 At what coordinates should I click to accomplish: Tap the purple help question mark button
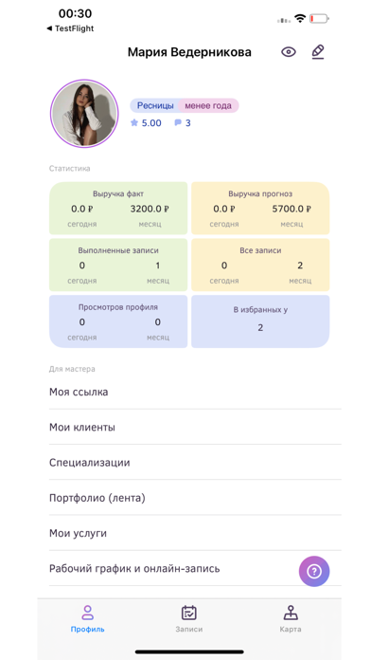[x=314, y=571]
